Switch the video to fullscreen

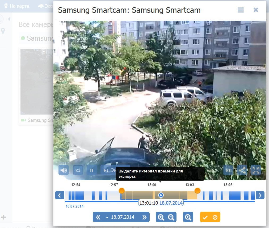click(x=256, y=170)
